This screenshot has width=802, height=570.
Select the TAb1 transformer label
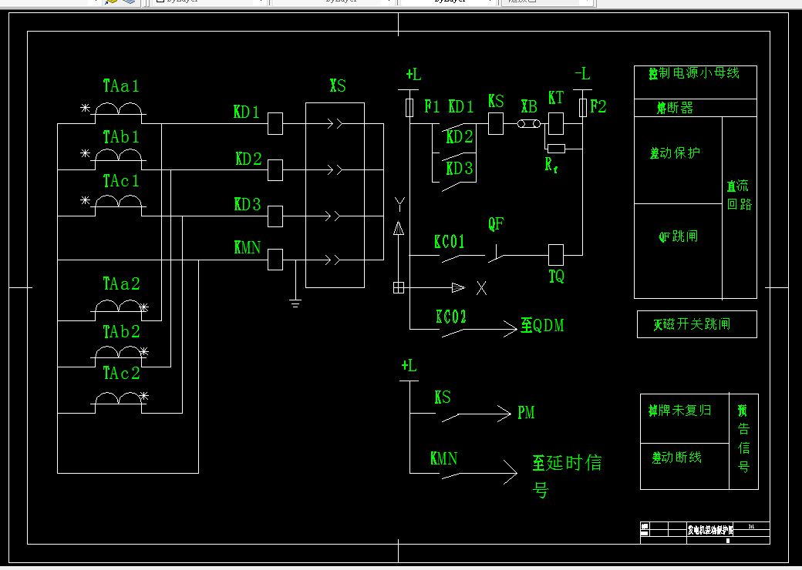[121, 137]
